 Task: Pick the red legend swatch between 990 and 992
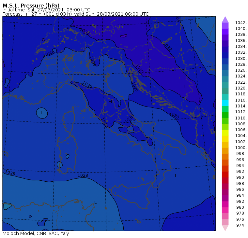pyautogui.click(x=225, y=175)
